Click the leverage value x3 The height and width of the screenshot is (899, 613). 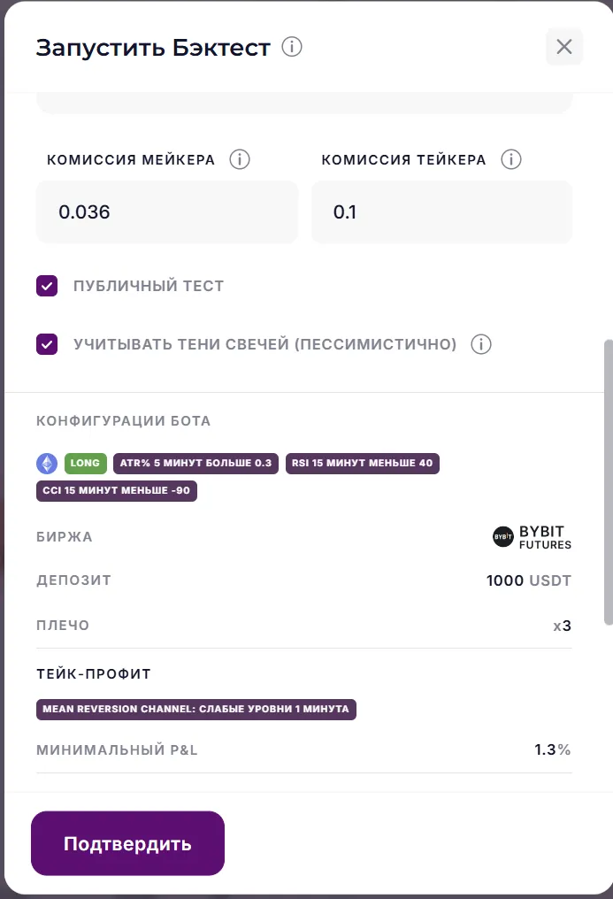coord(563,625)
